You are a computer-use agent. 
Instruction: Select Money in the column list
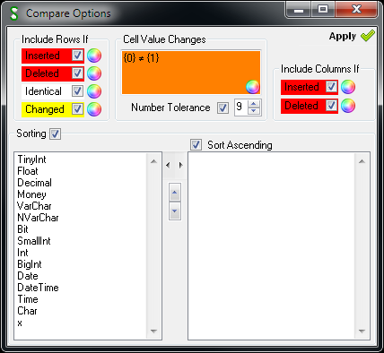31,194
